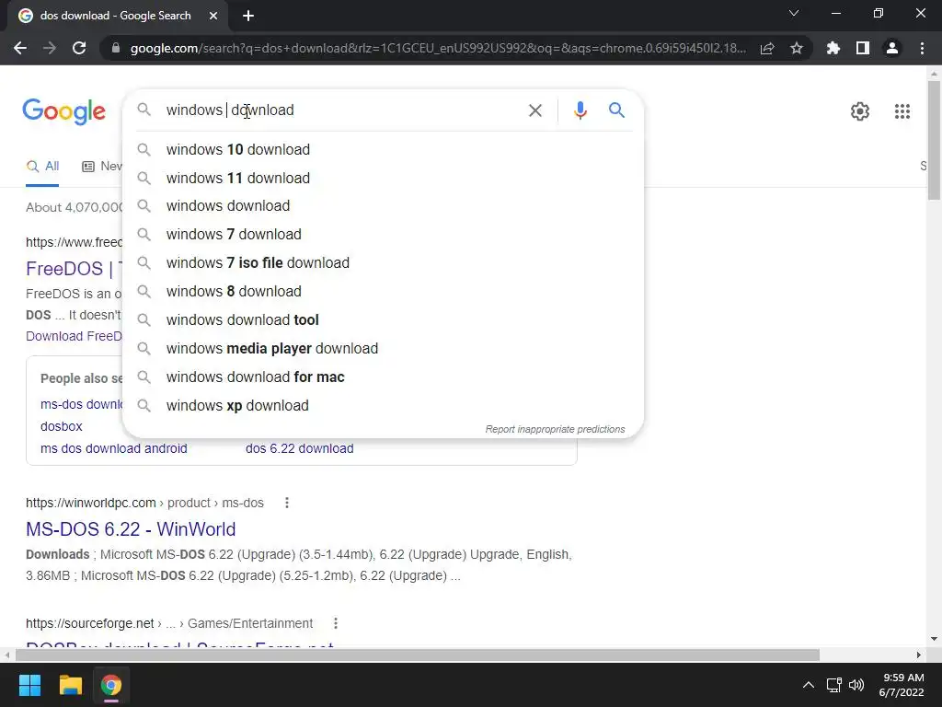Start voice search with the microphone

pos(580,110)
